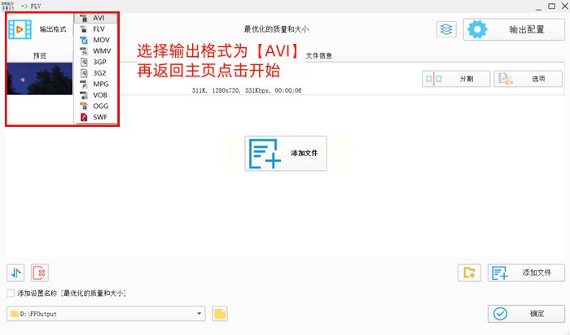Image resolution: width=570 pixels, height=335 pixels.
Task: Open output configuration settings
Action: pyautogui.click(x=514, y=29)
